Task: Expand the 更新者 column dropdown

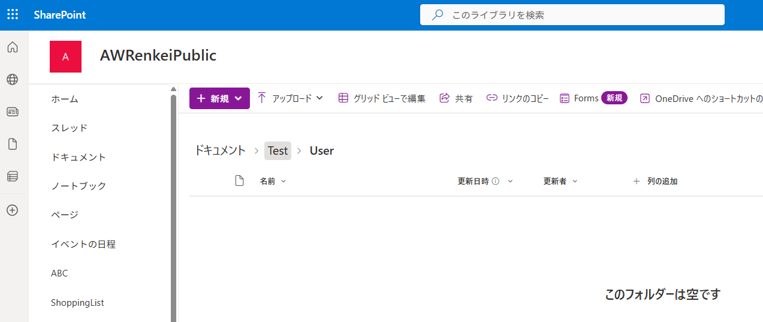Action: pos(560,181)
